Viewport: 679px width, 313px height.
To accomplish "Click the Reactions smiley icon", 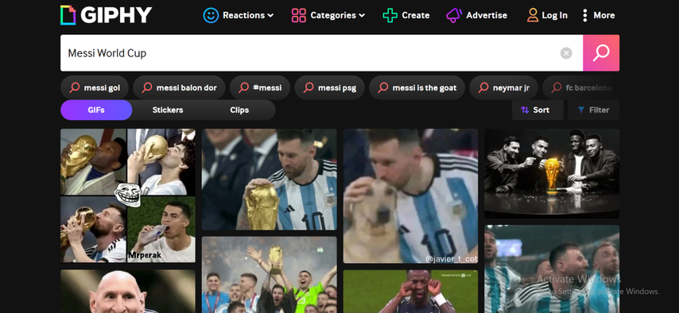I will [211, 15].
